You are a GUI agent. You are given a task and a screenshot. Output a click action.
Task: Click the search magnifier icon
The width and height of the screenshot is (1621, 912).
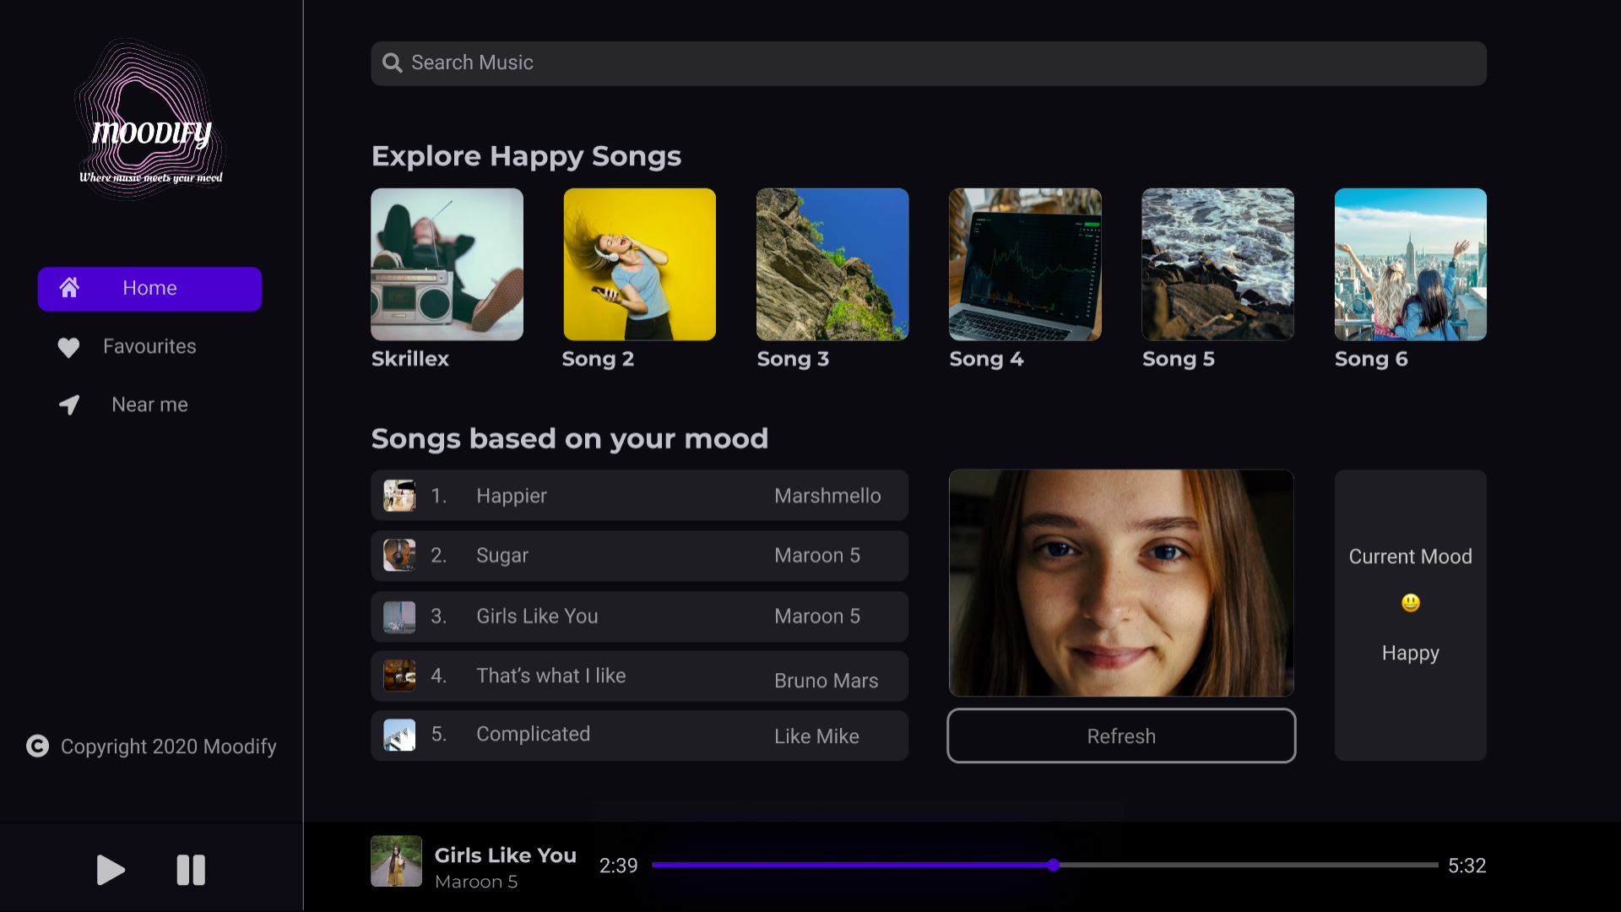(x=392, y=62)
